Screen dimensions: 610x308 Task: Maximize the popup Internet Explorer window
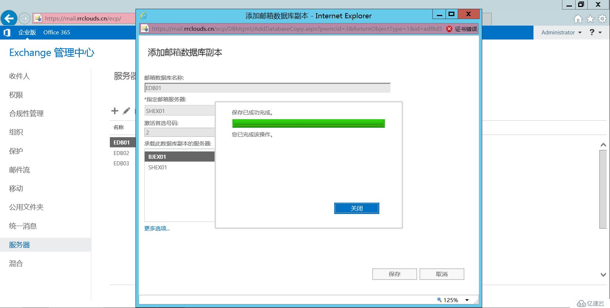click(x=451, y=14)
